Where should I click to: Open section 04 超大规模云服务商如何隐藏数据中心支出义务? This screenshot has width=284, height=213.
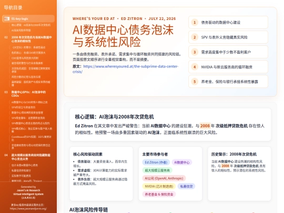(31, 157)
